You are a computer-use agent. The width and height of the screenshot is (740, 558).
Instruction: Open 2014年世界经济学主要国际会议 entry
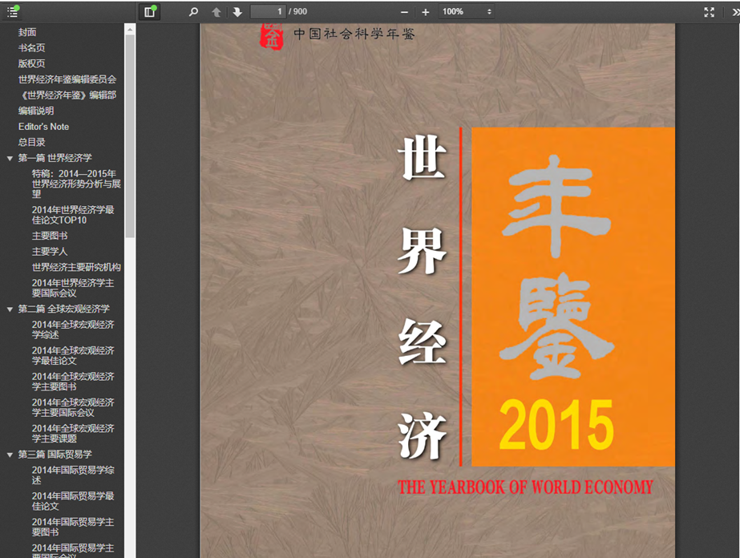click(73, 288)
